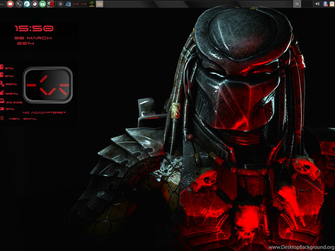Click the 0% battery reading
The height and width of the screenshot is (251, 335).
(10, 109)
